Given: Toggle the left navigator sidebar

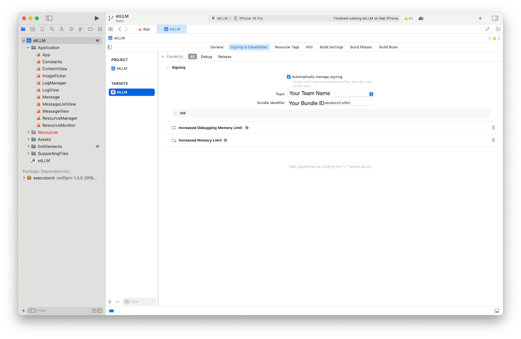Looking at the screenshot, I should click(49, 18).
